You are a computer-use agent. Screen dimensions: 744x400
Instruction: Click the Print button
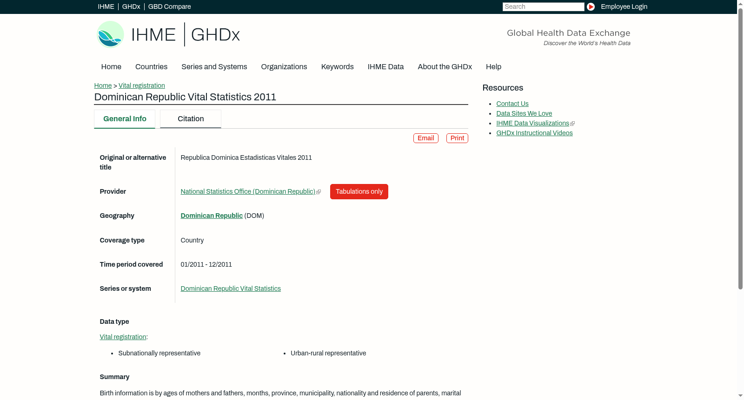457,138
